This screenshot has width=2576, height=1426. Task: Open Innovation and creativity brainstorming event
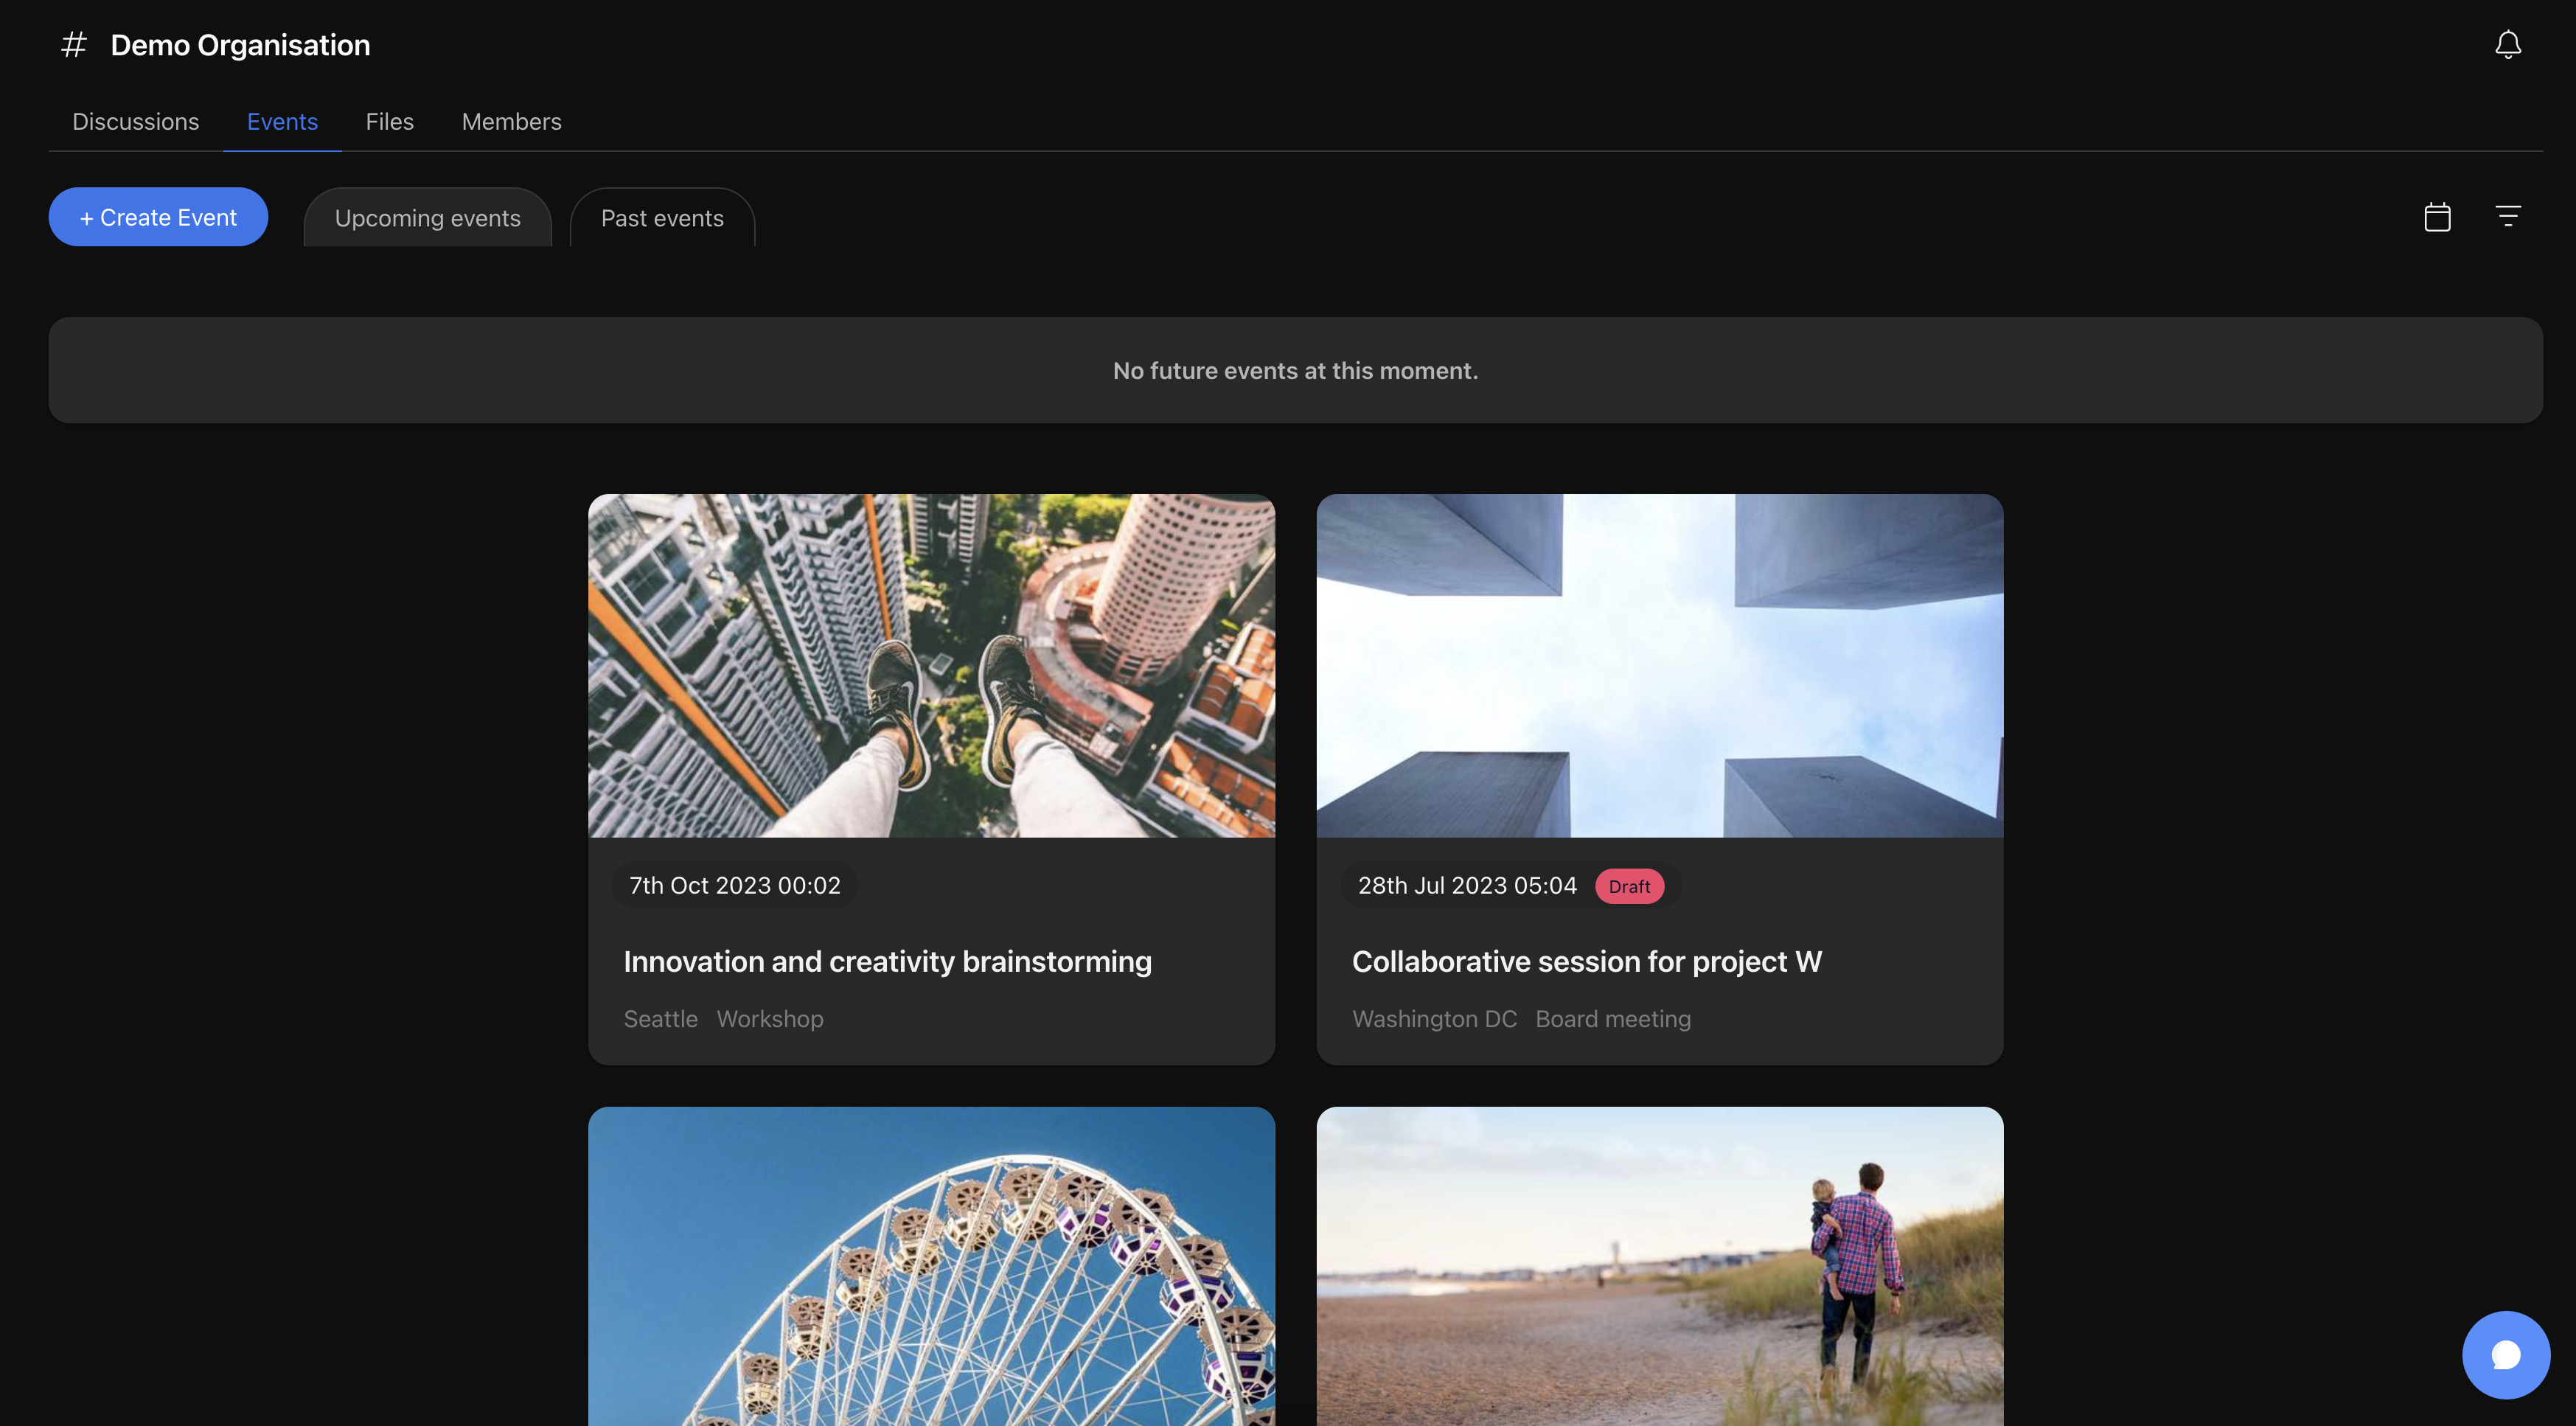click(887, 961)
